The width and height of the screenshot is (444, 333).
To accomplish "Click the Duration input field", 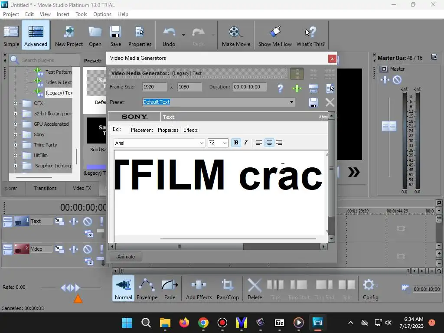I will pos(249,87).
